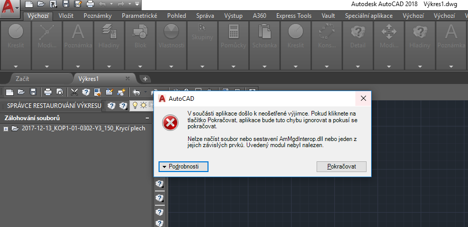Click the Vlastnosti panel icon in ribbon
The height and width of the screenshot is (227, 468).
(171, 31)
